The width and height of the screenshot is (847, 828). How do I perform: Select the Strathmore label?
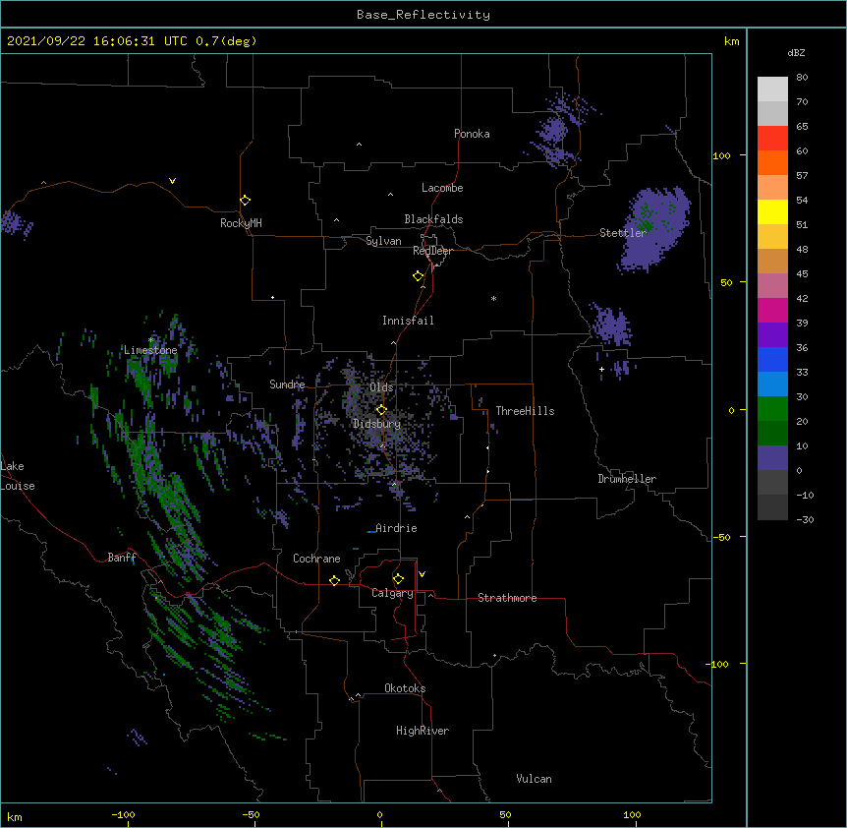pos(507,598)
